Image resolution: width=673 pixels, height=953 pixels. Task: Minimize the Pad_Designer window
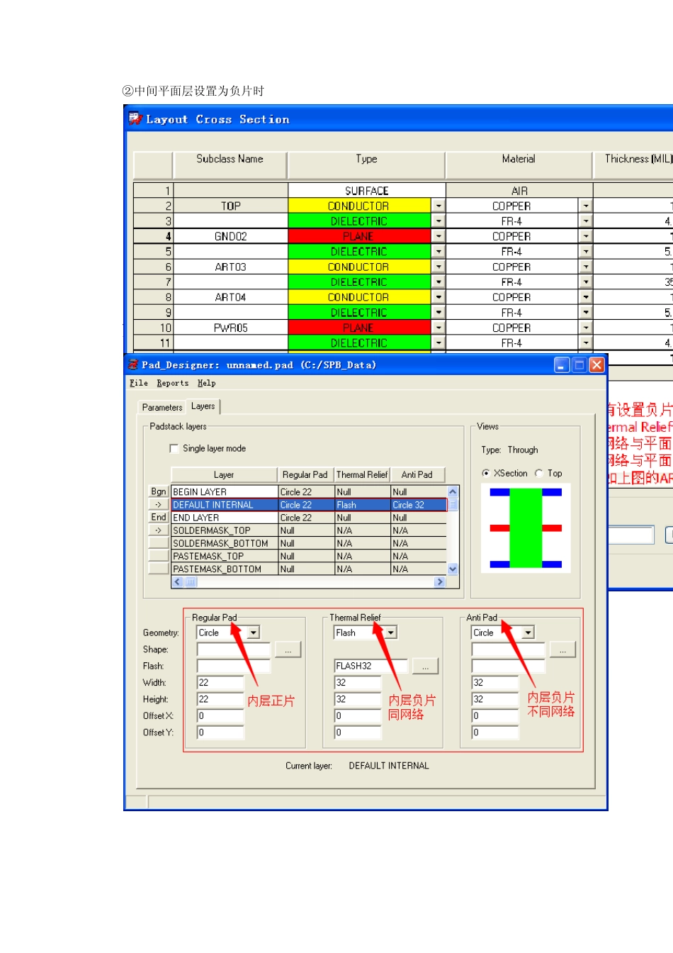click(562, 365)
